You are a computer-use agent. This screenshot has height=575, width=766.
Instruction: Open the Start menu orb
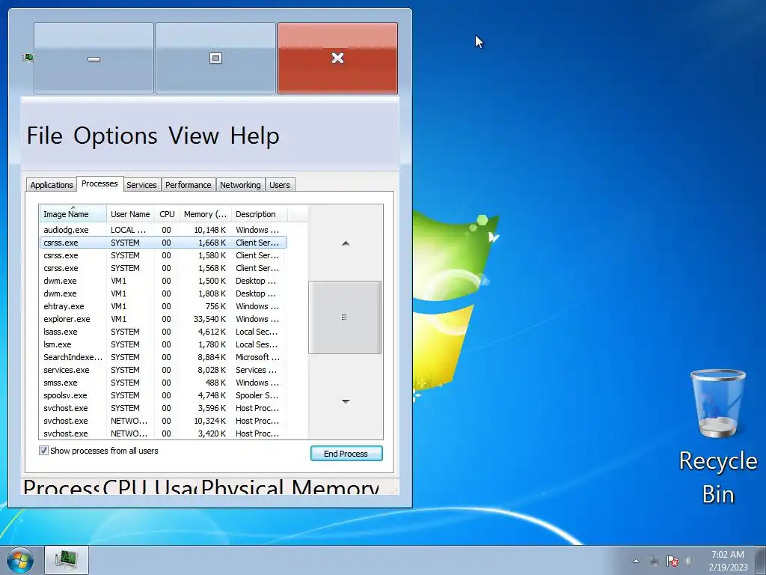tap(20, 560)
